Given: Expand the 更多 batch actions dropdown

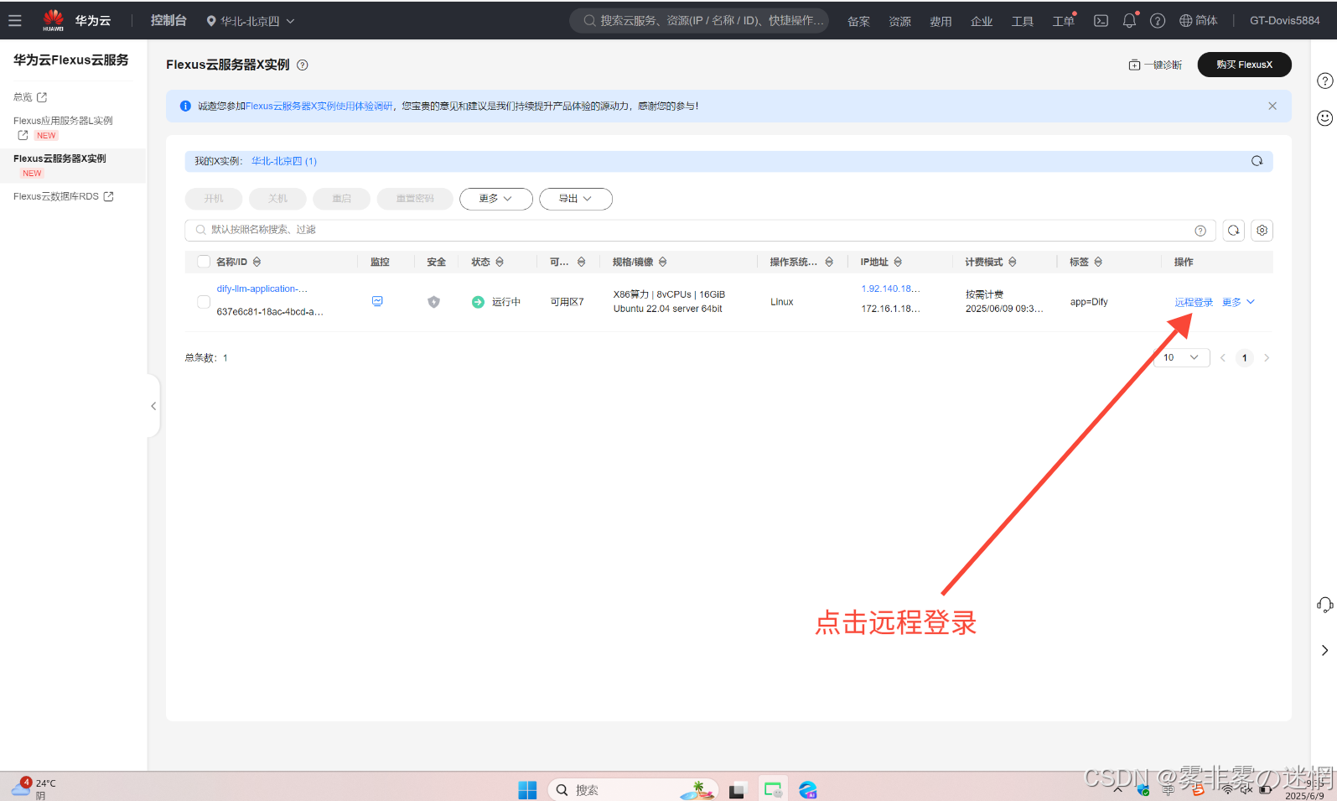Looking at the screenshot, I should click(x=495, y=199).
